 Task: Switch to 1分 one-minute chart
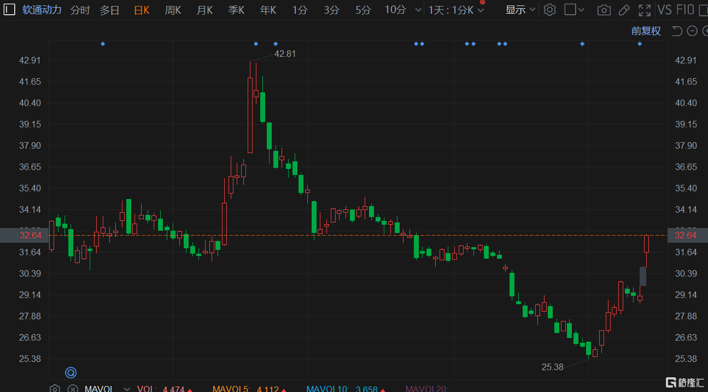pos(300,10)
